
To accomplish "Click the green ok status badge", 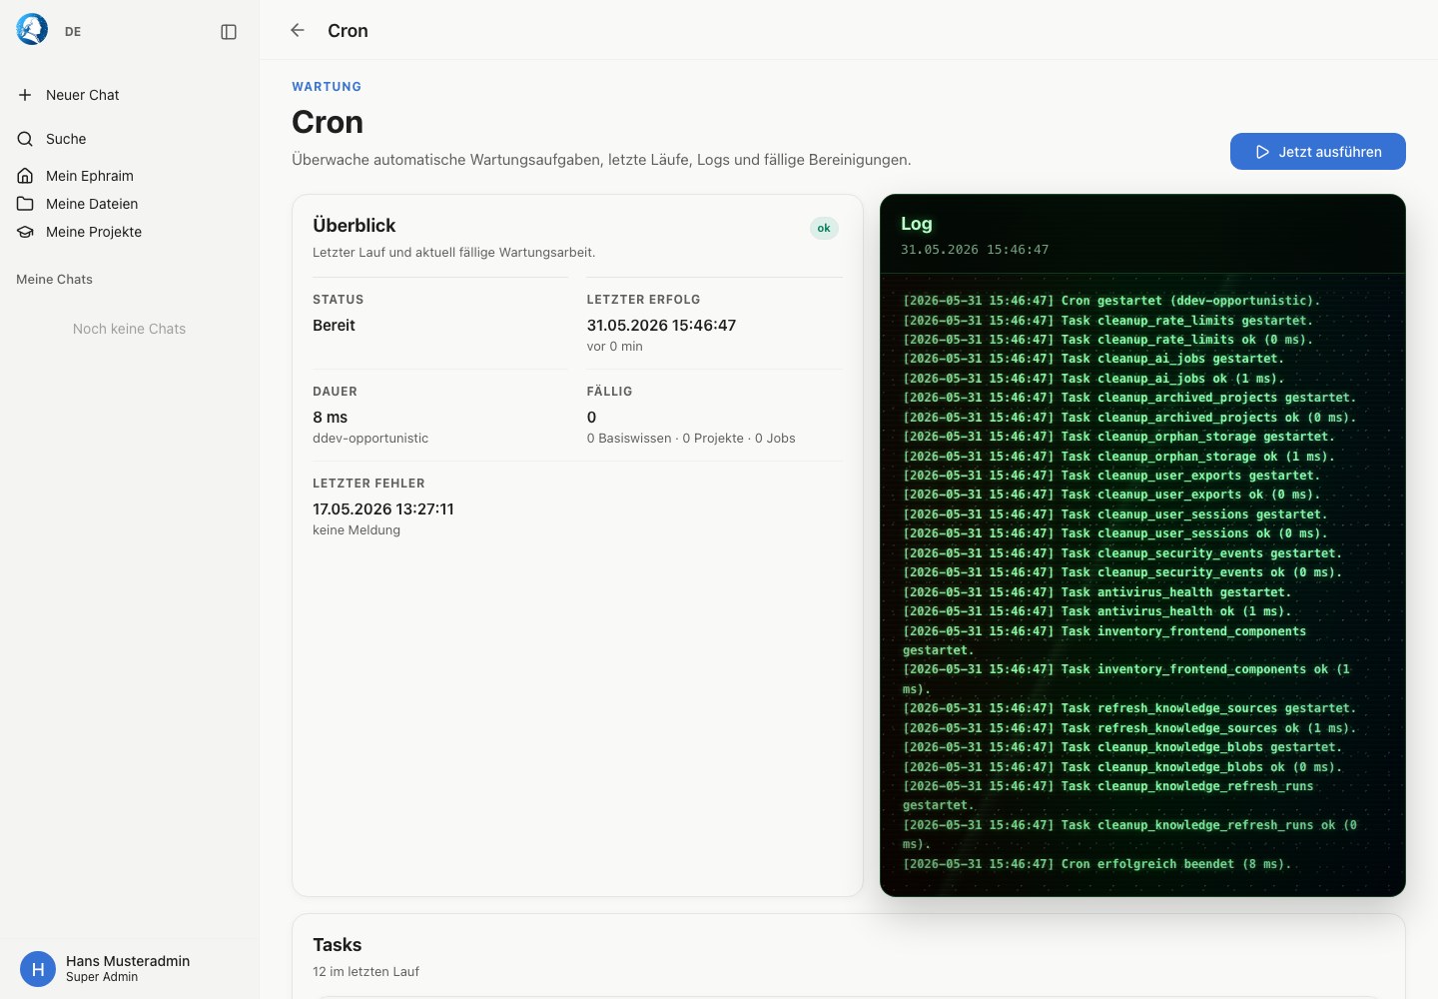I will [824, 228].
